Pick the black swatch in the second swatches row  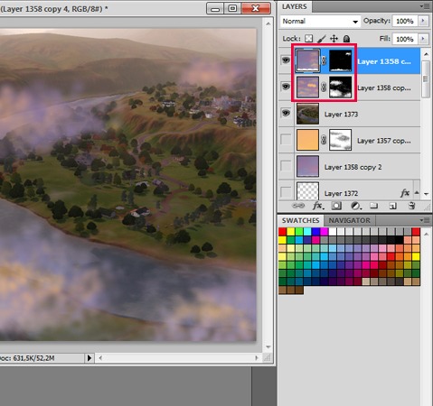[400, 240]
